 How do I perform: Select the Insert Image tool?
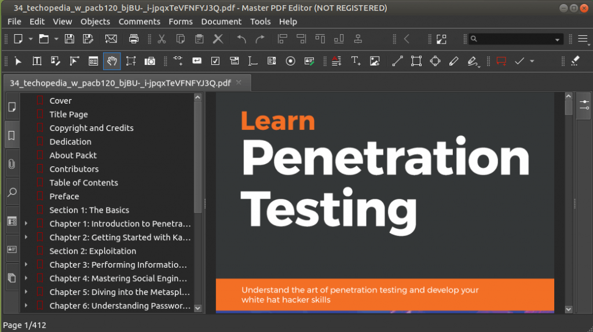[x=375, y=61]
